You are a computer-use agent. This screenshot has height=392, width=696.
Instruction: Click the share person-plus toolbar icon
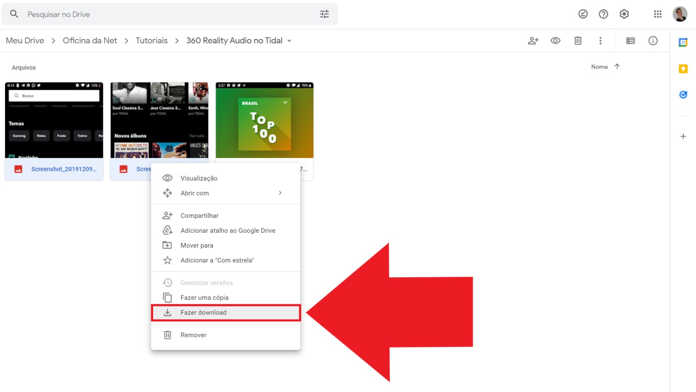pyautogui.click(x=533, y=41)
